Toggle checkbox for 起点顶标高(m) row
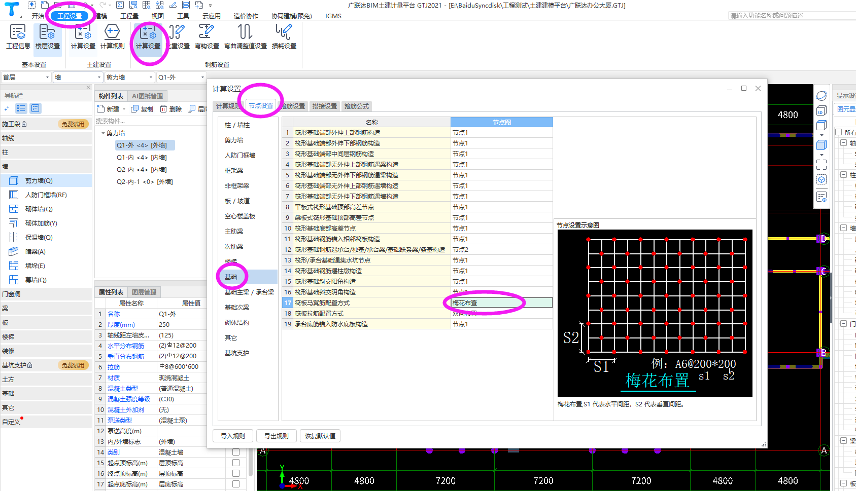The height and width of the screenshot is (491, 856). click(x=236, y=463)
